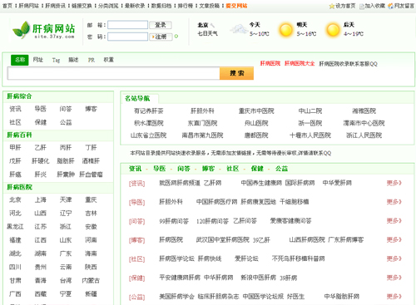This screenshot has height=305, width=416.
Task: Click 七日天气 weather link
Action: [207, 33]
